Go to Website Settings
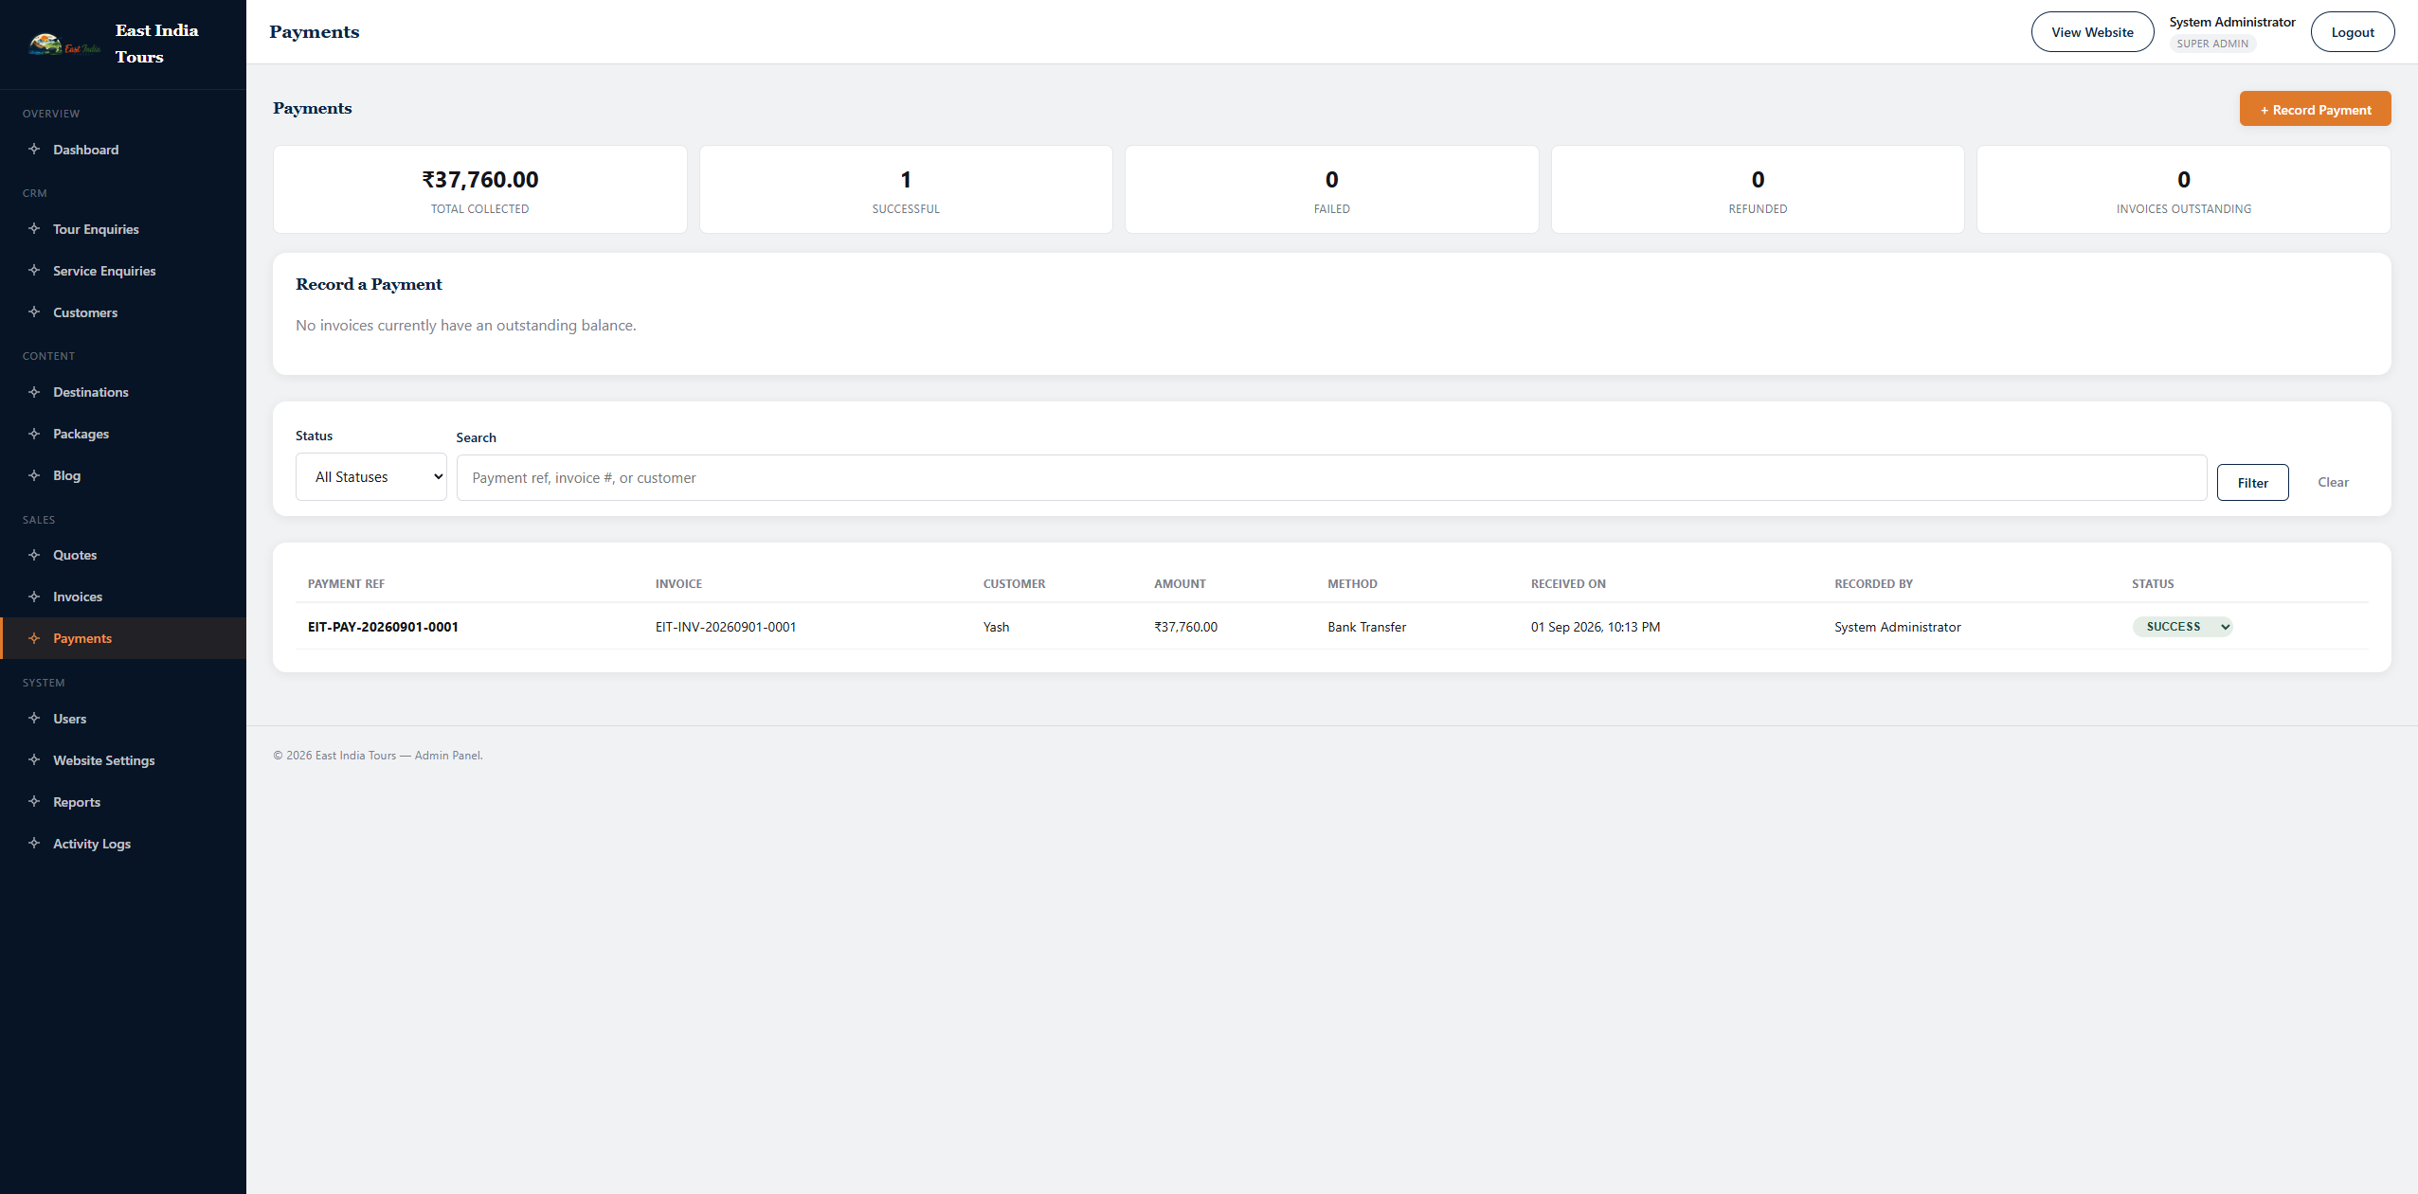 (123, 760)
